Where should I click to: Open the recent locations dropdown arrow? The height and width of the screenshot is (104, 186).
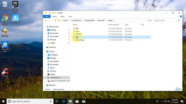(x=53, y=21)
